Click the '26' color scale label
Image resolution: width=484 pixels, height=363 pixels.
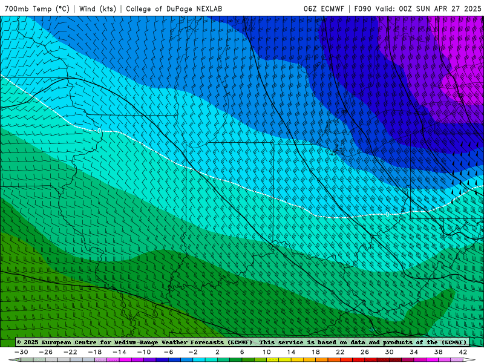coord(365,352)
